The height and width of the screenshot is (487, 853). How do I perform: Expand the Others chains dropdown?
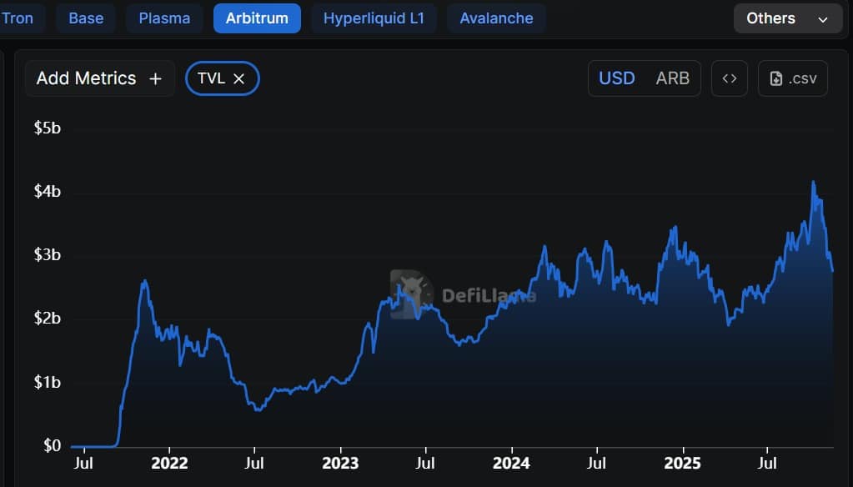point(788,18)
